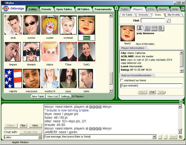Collapse the chat panel with the divider arrow
186x145 pixels.
click(x=181, y=102)
